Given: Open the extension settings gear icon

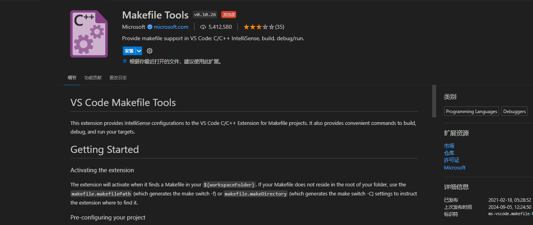Looking at the screenshot, I should click(x=150, y=51).
